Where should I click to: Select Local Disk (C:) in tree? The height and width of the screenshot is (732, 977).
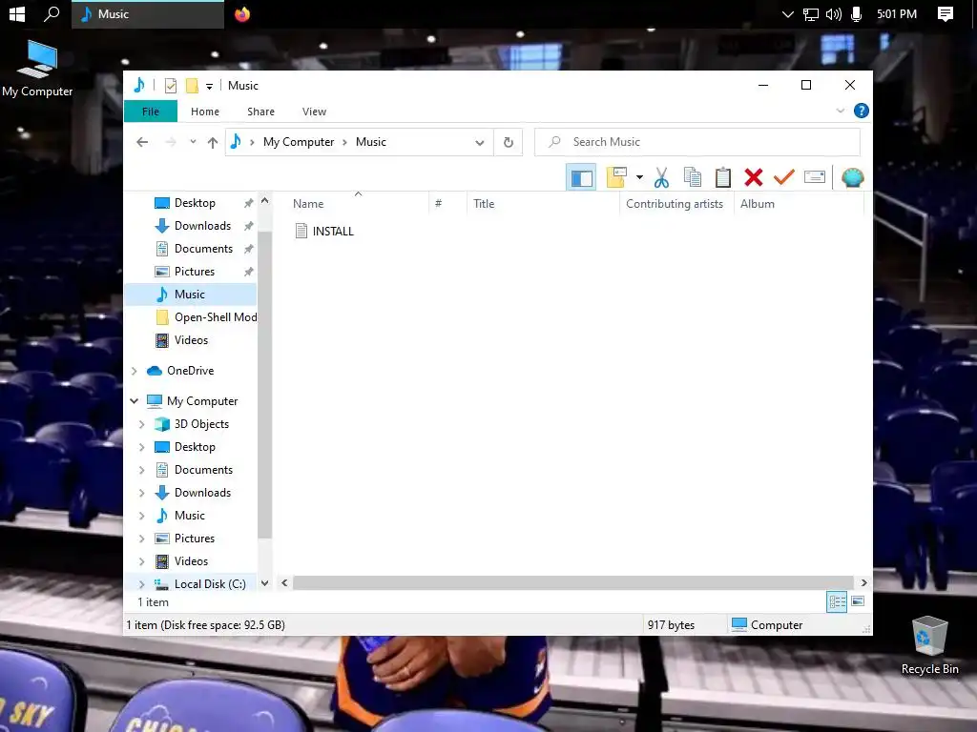click(210, 584)
